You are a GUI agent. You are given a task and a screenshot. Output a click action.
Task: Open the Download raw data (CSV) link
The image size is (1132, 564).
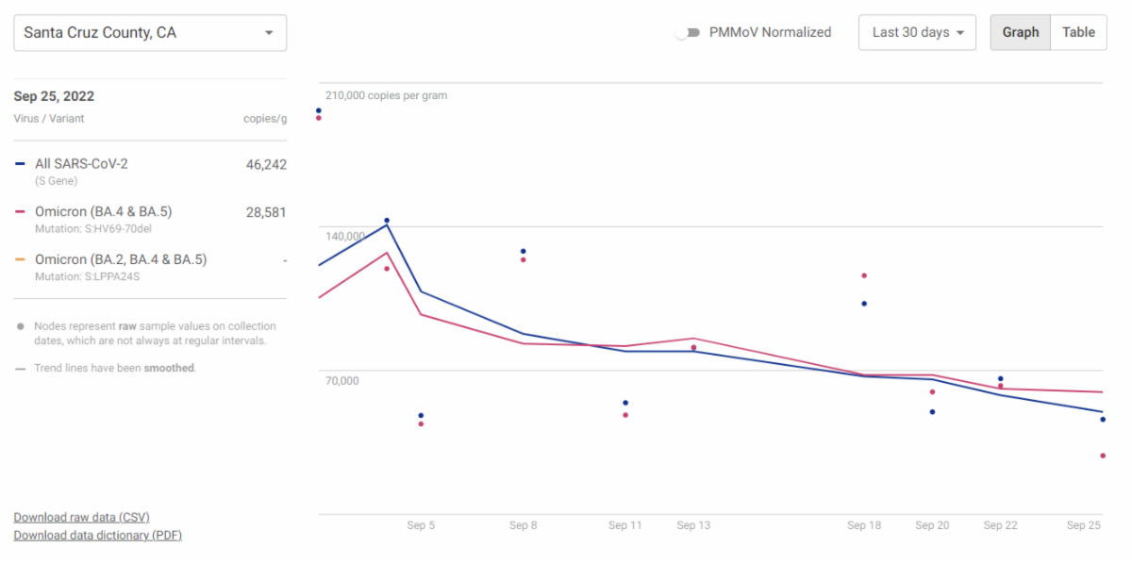(x=81, y=517)
